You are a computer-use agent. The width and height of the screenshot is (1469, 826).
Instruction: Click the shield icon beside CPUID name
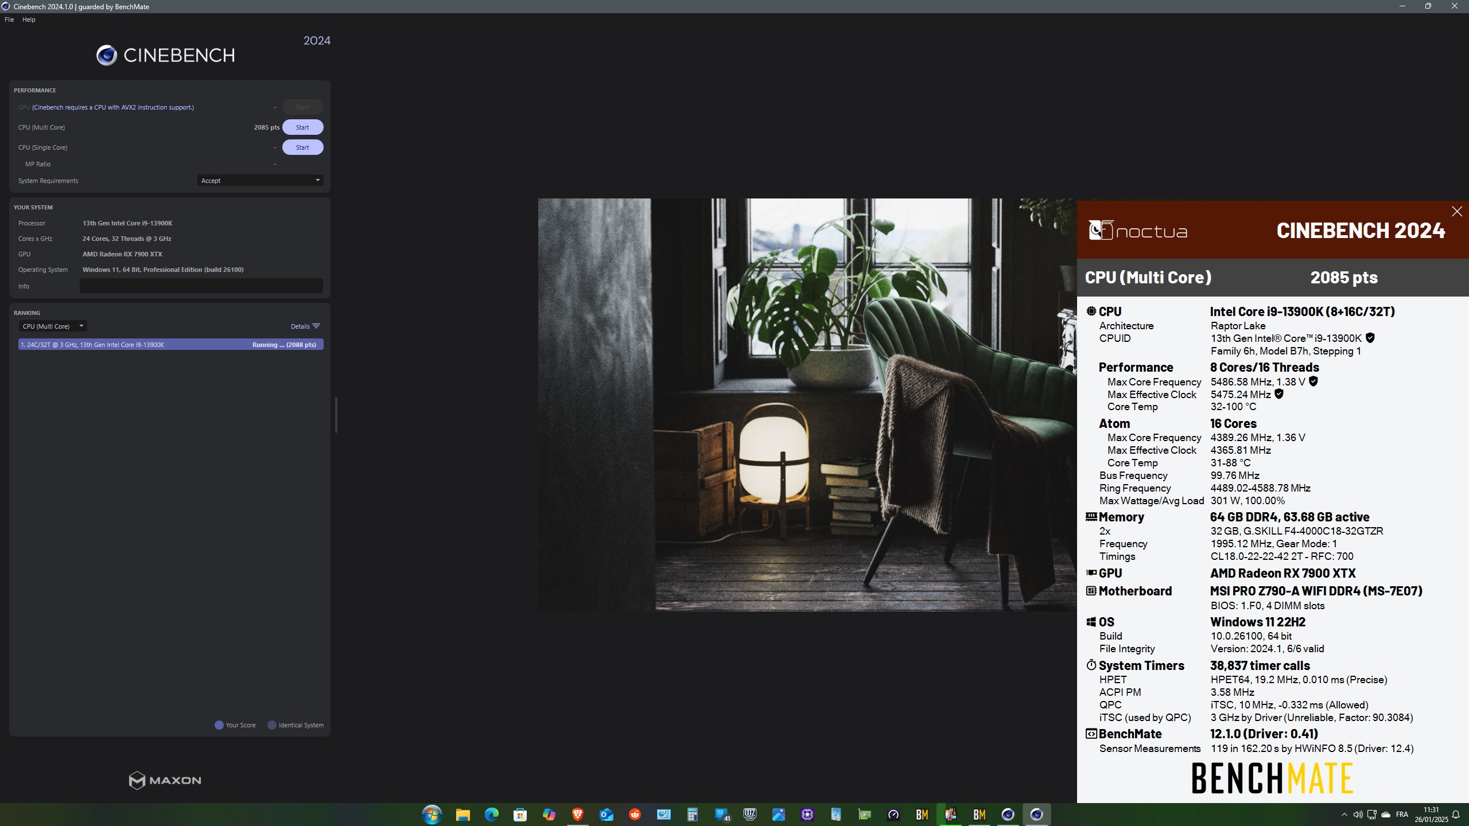coord(1370,338)
